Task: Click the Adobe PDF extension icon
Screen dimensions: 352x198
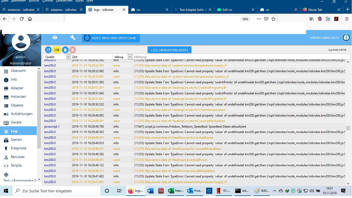Action: point(336,19)
